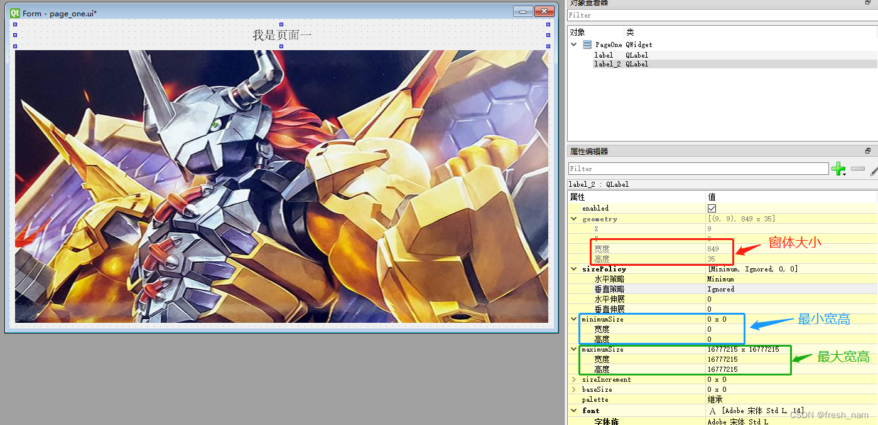
Task: Focus the Property Editor Filter field
Action: (698, 169)
